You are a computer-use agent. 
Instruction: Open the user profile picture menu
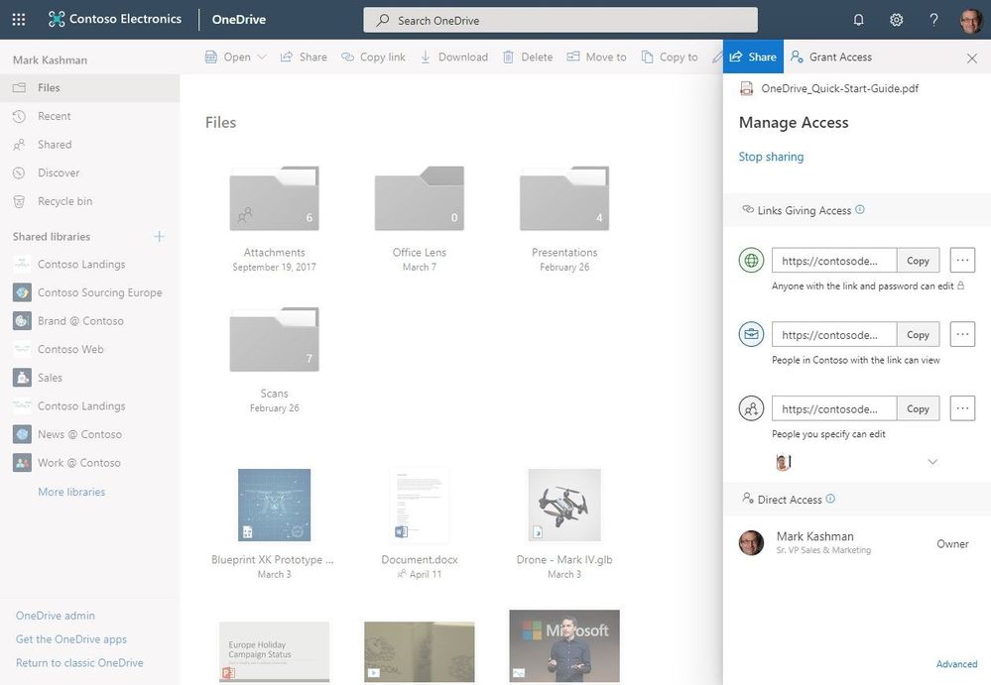coord(971,20)
